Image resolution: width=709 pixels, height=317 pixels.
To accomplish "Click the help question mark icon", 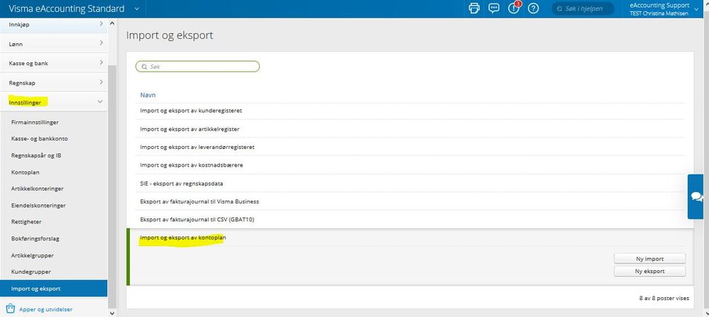I will coord(534,8).
